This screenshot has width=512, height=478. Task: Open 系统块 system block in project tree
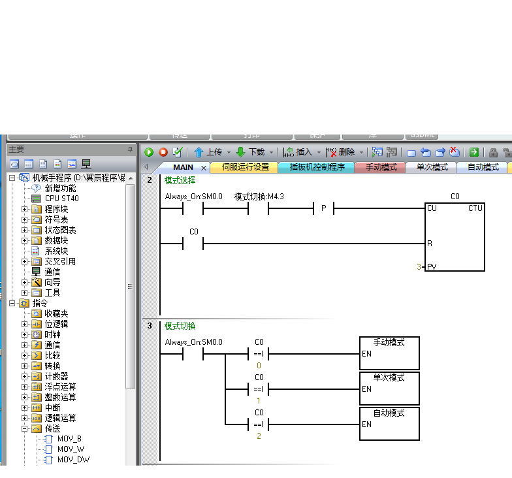[56, 251]
